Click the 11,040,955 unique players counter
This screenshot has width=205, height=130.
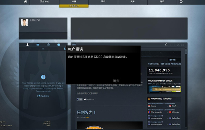159,70
